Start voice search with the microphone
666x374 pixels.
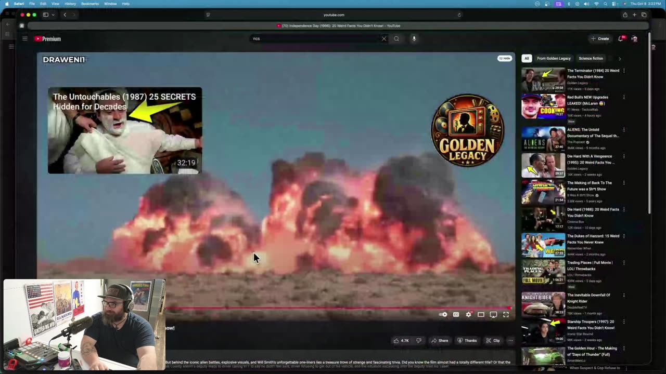414,38
